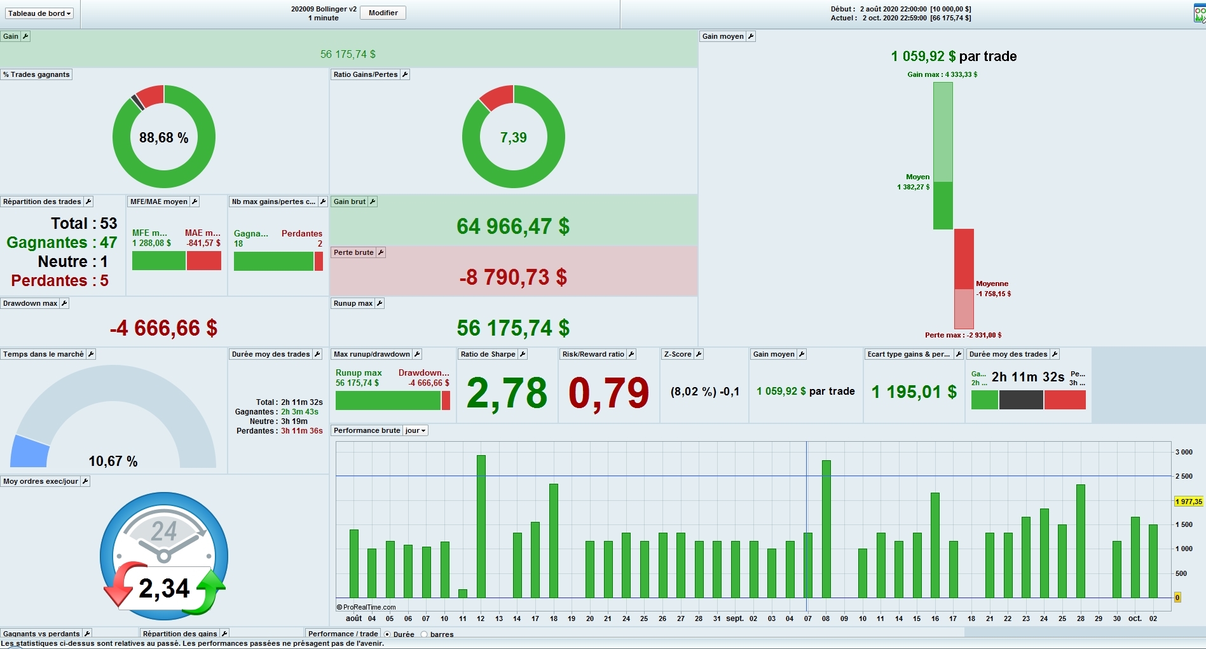
Task: Open the jour period dropdown
Action: (x=415, y=430)
